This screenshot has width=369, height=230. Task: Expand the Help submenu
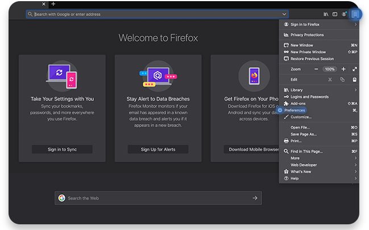pos(319,178)
